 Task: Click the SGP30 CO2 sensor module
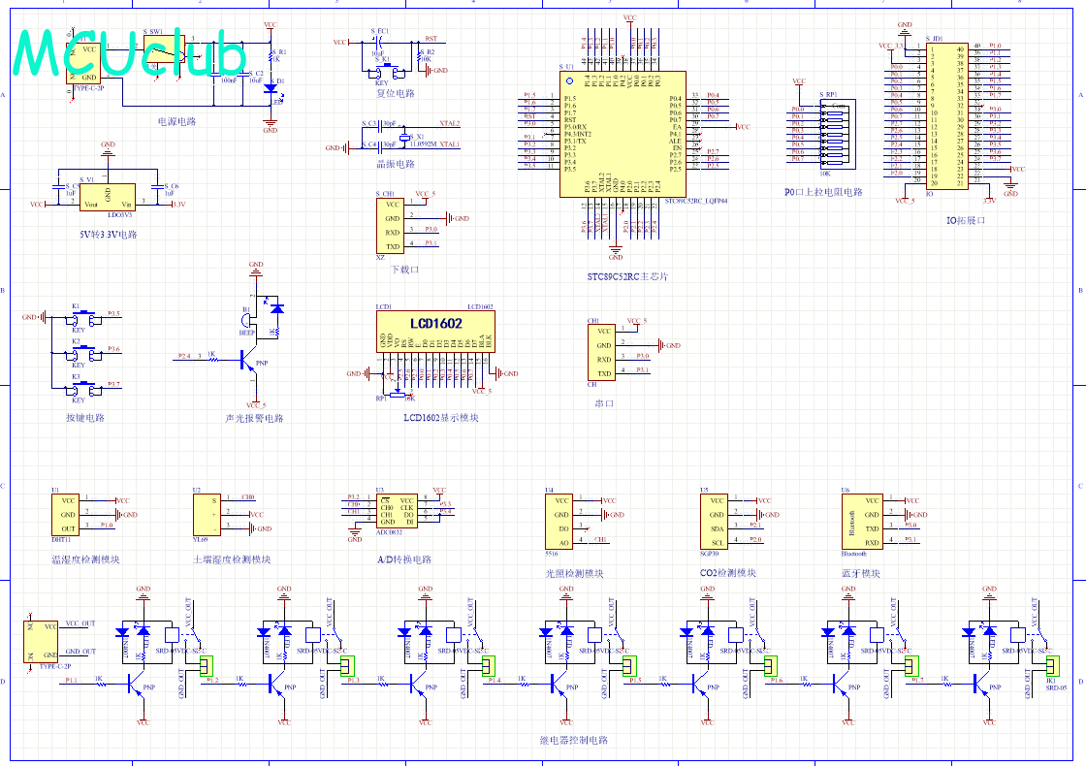pos(716,521)
